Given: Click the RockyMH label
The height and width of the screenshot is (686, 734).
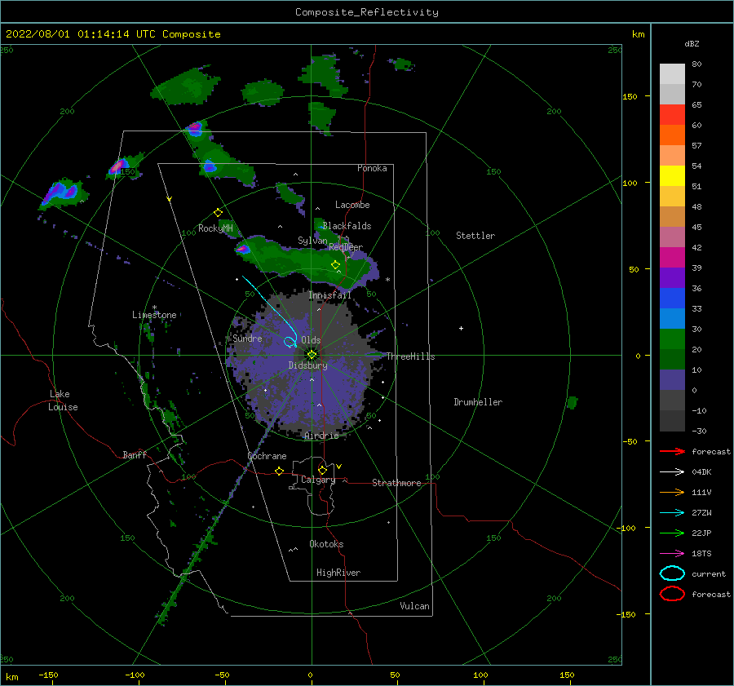Looking at the screenshot, I should pyautogui.click(x=215, y=228).
